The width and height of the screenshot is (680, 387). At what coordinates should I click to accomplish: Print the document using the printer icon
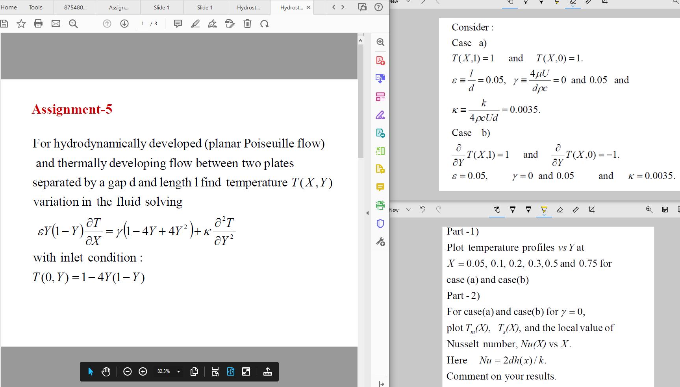point(38,24)
